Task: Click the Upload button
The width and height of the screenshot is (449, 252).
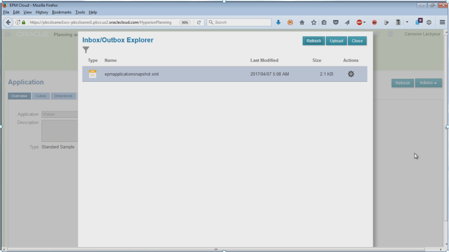Action: [336, 41]
